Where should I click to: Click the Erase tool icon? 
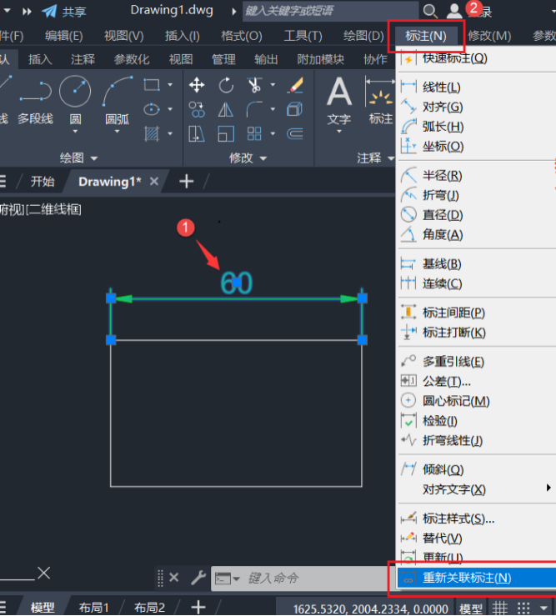[294, 85]
